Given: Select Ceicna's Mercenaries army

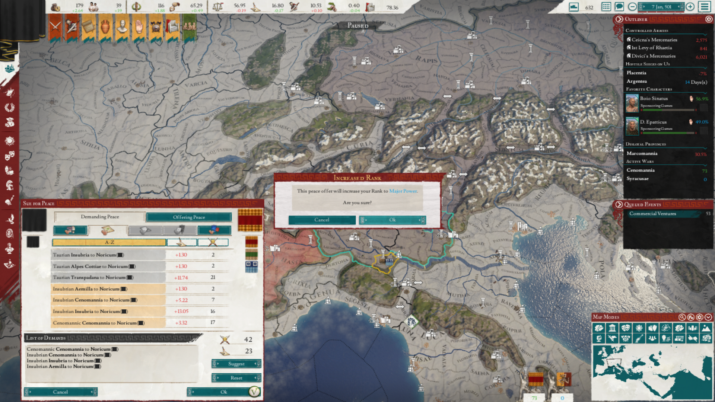Looking at the screenshot, I should [667, 39].
